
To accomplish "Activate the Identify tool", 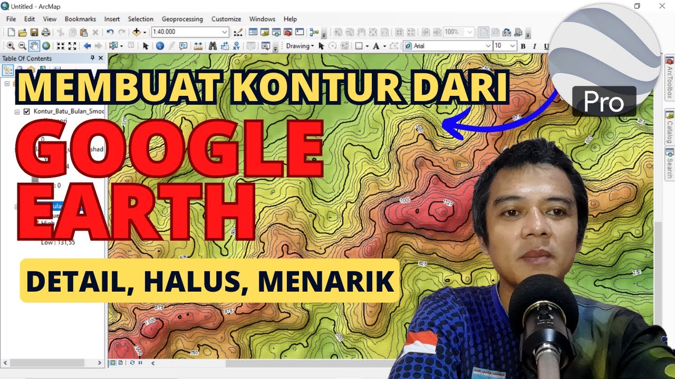I will tap(160, 46).
